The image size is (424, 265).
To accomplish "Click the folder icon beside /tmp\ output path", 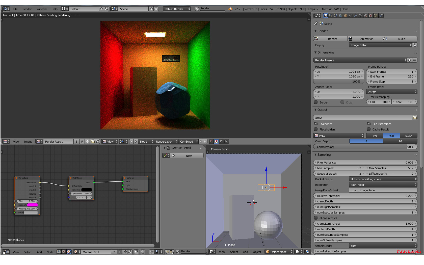I will [x=415, y=117].
